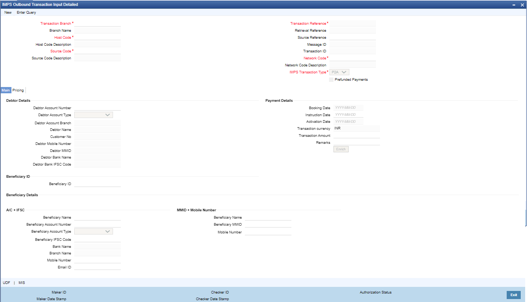Click the Debtor Name field
The width and height of the screenshot is (527, 302).
tap(97, 130)
